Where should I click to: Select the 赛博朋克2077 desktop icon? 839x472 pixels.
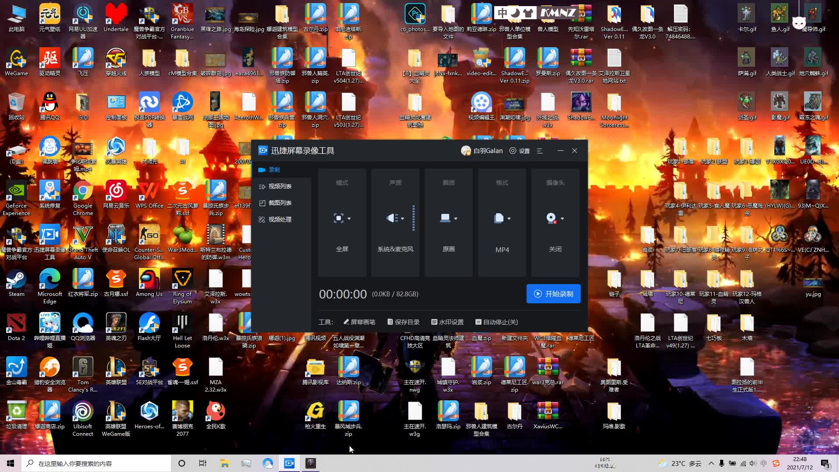183,419
